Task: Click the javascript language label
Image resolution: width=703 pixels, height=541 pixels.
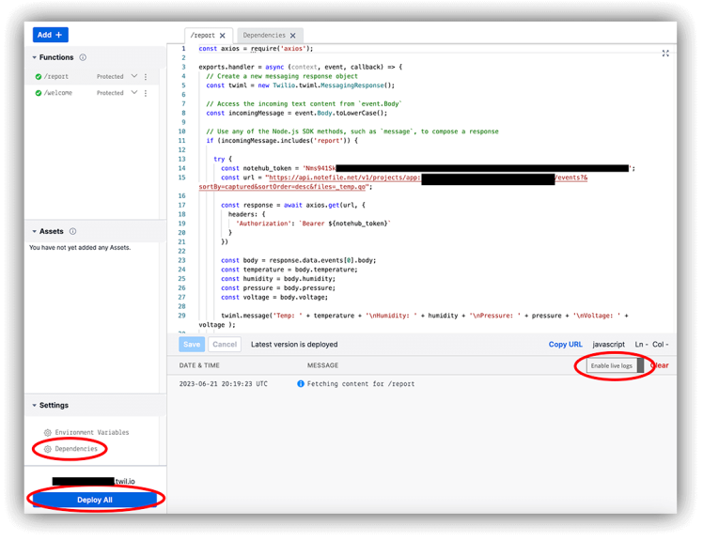Action: (608, 345)
